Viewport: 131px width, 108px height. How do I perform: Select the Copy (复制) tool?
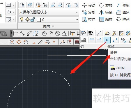[88, 12]
